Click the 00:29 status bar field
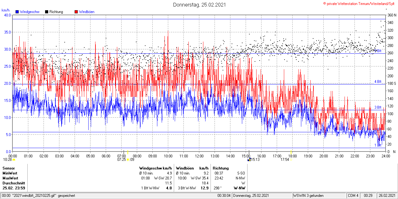The width and height of the screenshot is (398, 199). coord(368,196)
